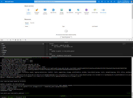Image resolution: width=133 pixels, height=98 pixels.
Task: Open Cloud Shell from the Azure header
Action: point(99,2)
